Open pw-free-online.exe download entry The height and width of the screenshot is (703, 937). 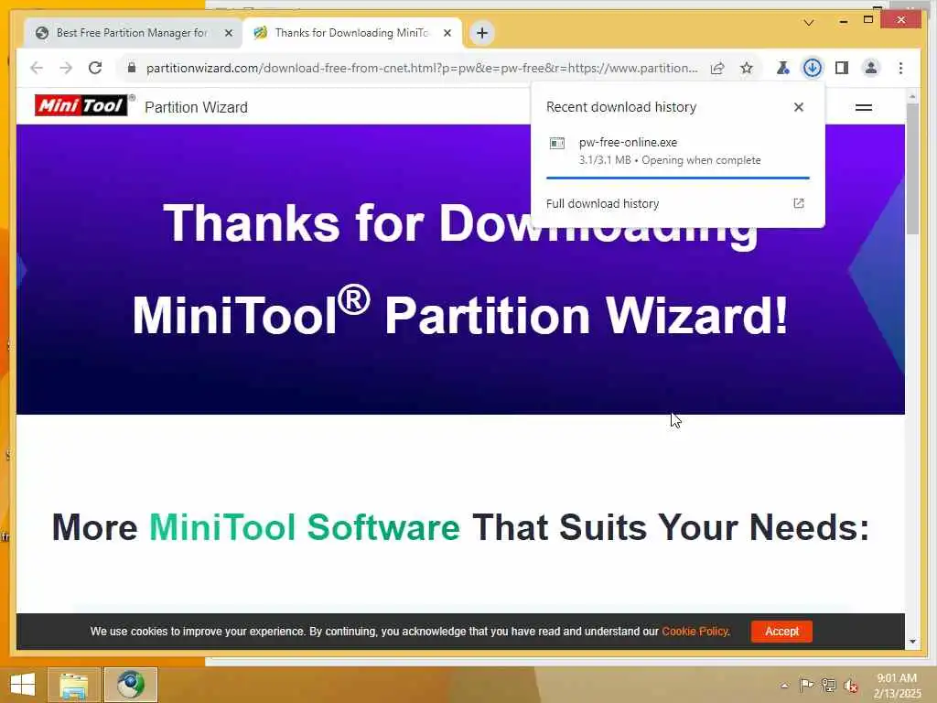point(677,151)
